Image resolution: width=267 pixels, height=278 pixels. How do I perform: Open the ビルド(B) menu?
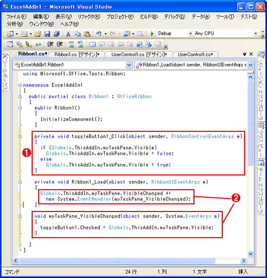(x=149, y=17)
